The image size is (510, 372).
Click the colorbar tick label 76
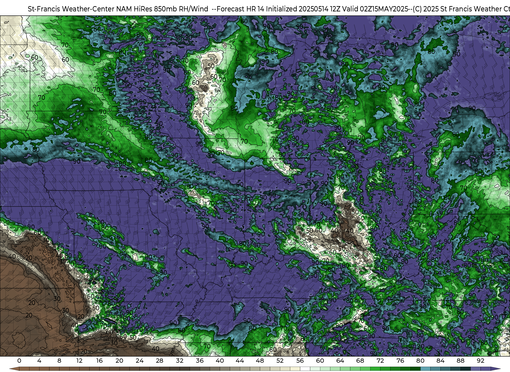click(400, 361)
